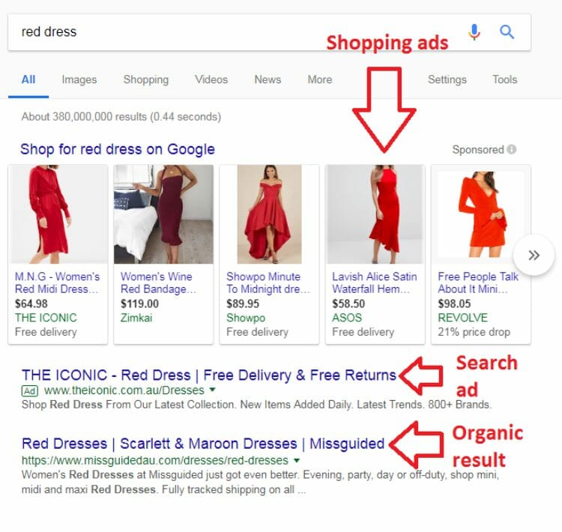Click the voice search microphone icon

coord(474,32)
